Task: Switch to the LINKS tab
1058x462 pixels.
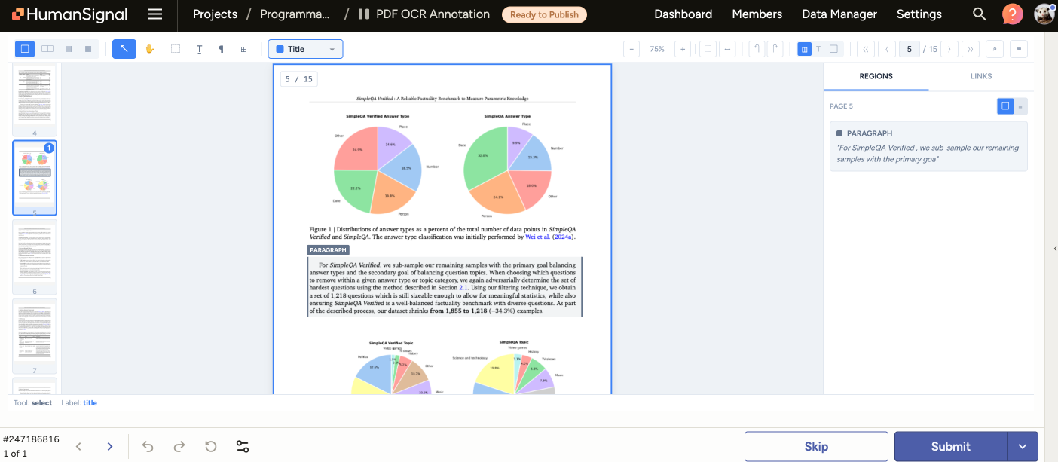Action: 981,75
